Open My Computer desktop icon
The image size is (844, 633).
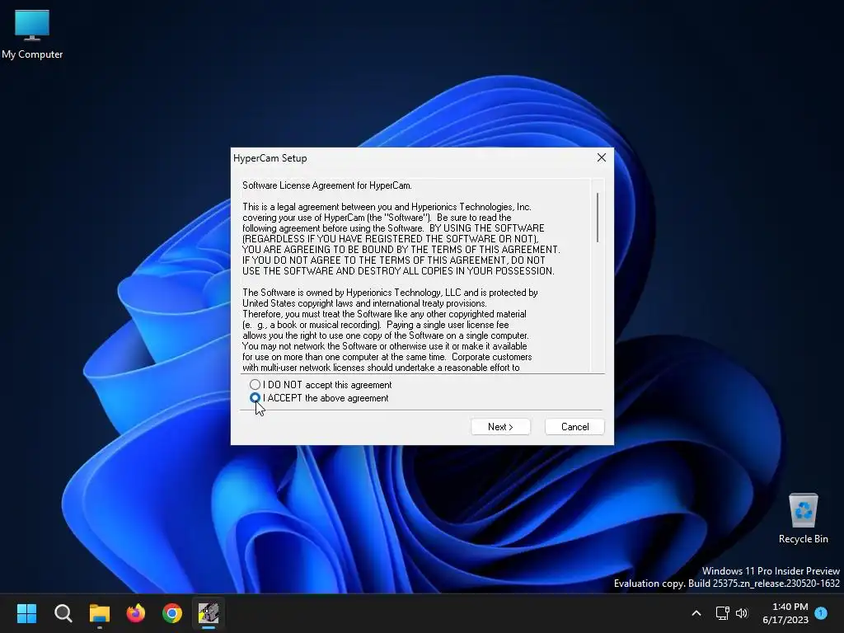tap(32, 34)
